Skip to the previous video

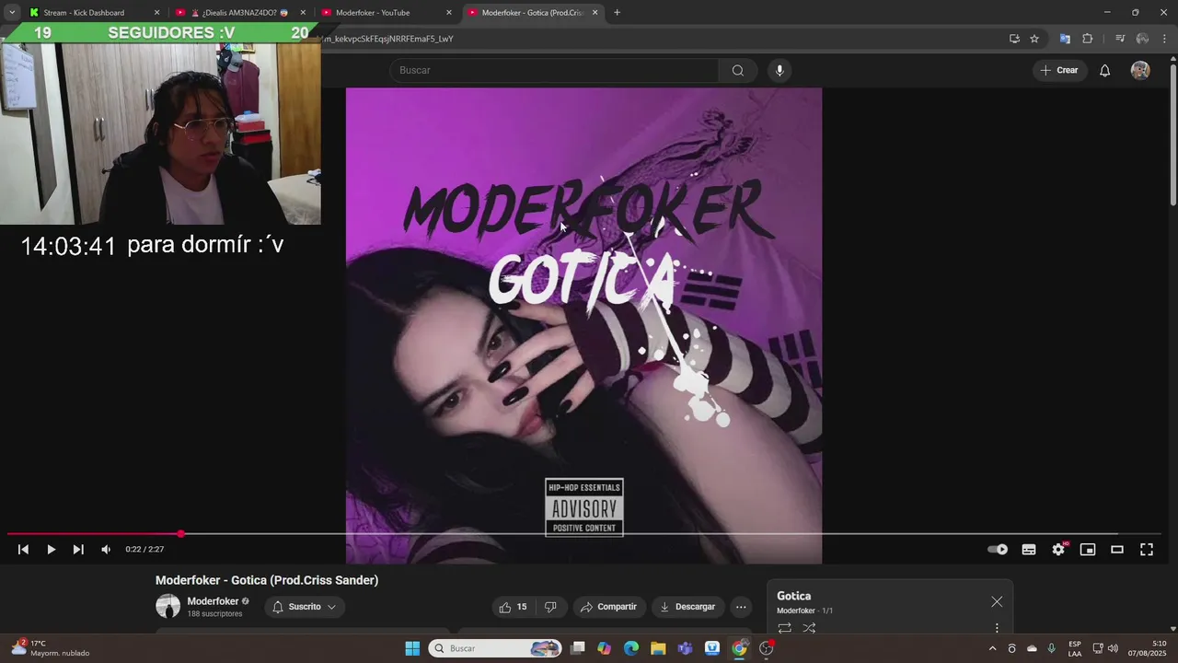click(23, 550)
